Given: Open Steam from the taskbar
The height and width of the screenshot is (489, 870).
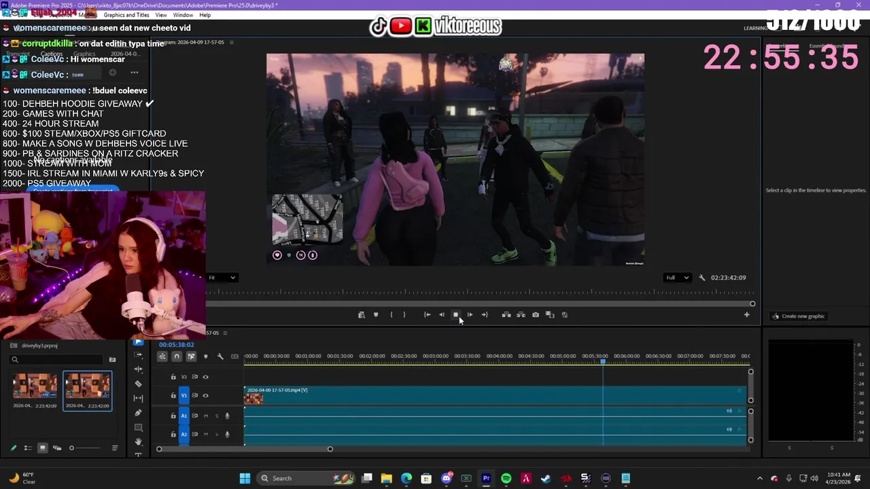Looking at the screenshot, I should click(x=546, y=478).
